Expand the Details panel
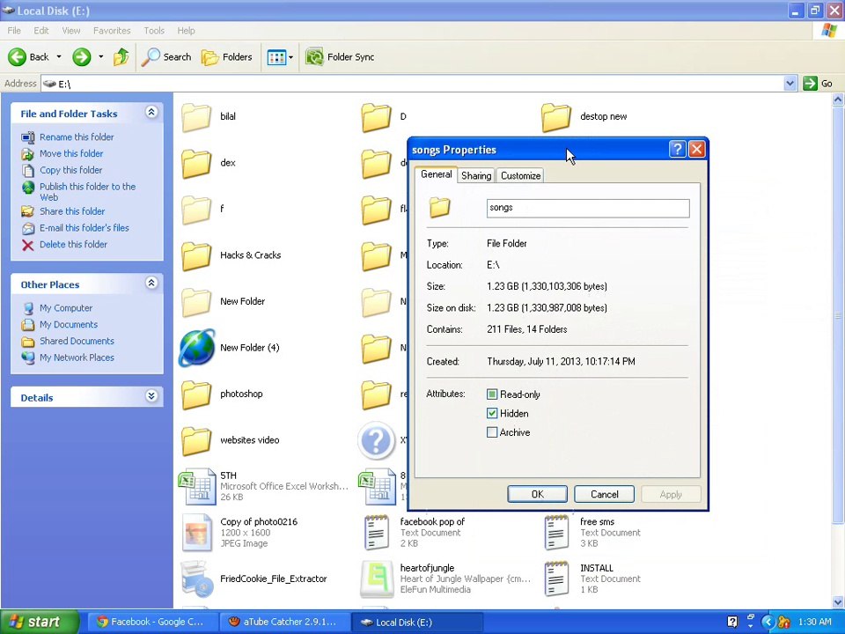The height and width of the screenshot is (634, 845). click(x=151, y=396)
